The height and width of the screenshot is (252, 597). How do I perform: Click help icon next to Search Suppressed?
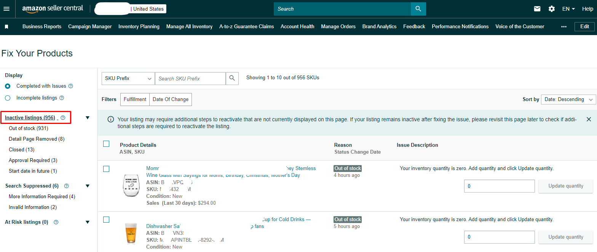click(67, 186)
